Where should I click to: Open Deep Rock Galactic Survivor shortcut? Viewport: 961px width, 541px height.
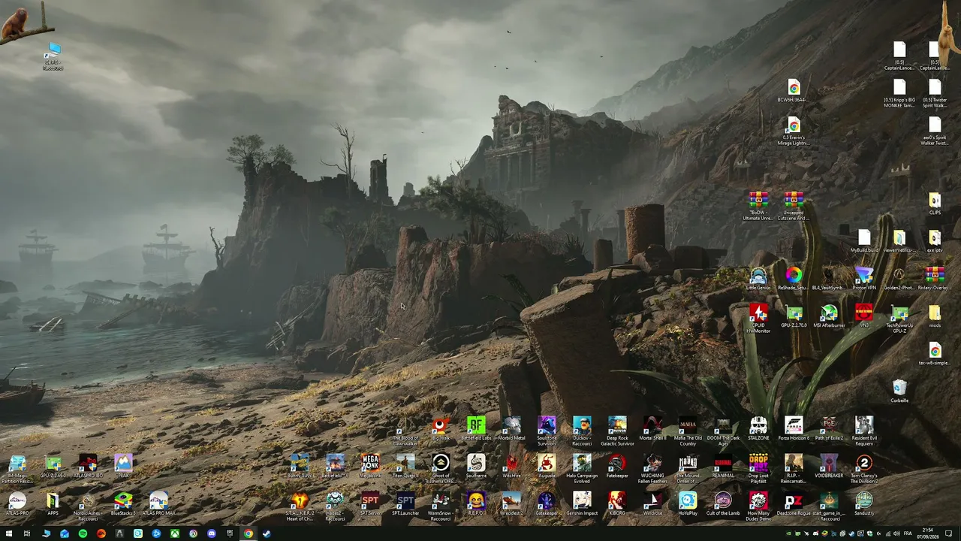617,432
